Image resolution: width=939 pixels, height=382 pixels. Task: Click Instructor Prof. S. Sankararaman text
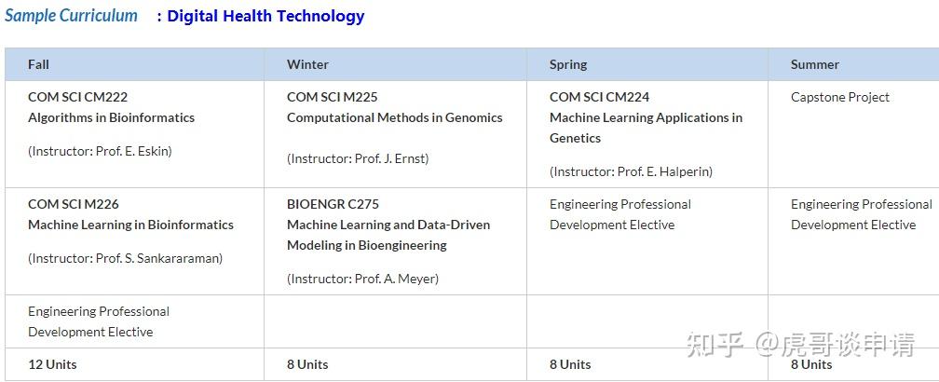pos(125,258)
